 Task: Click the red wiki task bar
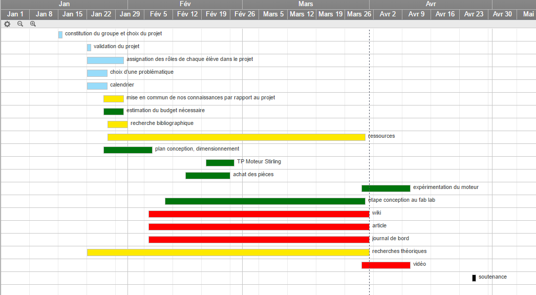(x=259, y=214)
